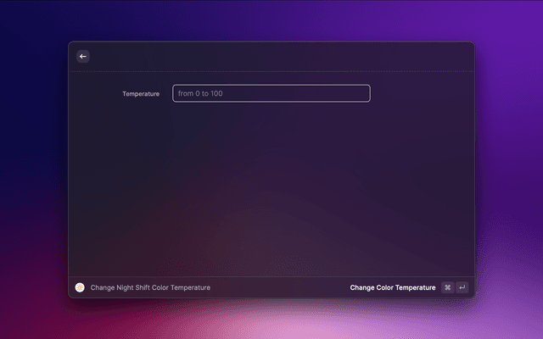543x339 pixels.
Task: Confirm with the Enter keycap button
Action: tap(462, 287)
